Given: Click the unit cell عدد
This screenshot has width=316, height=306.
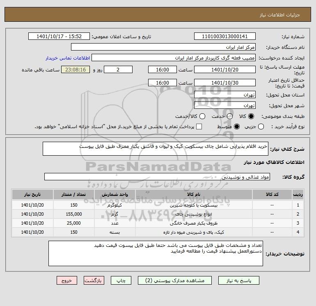Looking at the screenshot, I should 115,223.
